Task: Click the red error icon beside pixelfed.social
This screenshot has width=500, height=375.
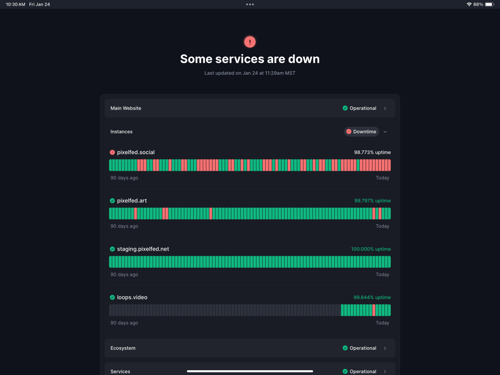Action: click(x=112, y=152)
